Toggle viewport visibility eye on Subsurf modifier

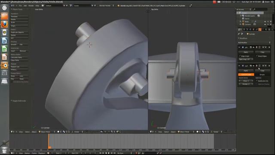click(254, 66)
